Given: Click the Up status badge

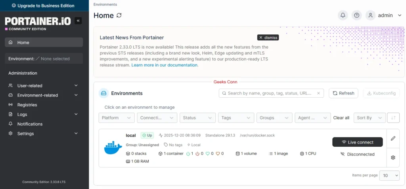Looking at the screenshot, I should pyautogui.click(x=147, y=135).
